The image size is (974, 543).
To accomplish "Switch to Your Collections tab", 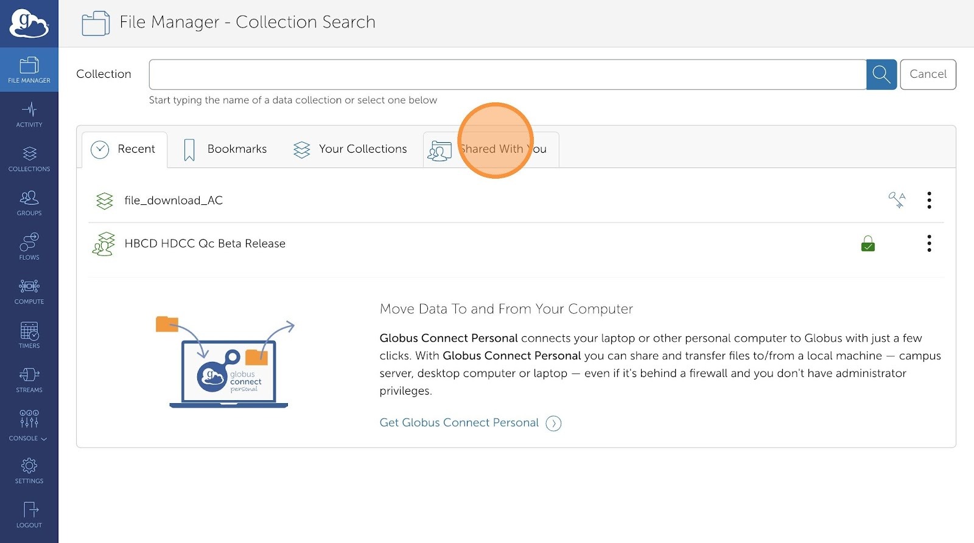I will [x=350, y=149].
